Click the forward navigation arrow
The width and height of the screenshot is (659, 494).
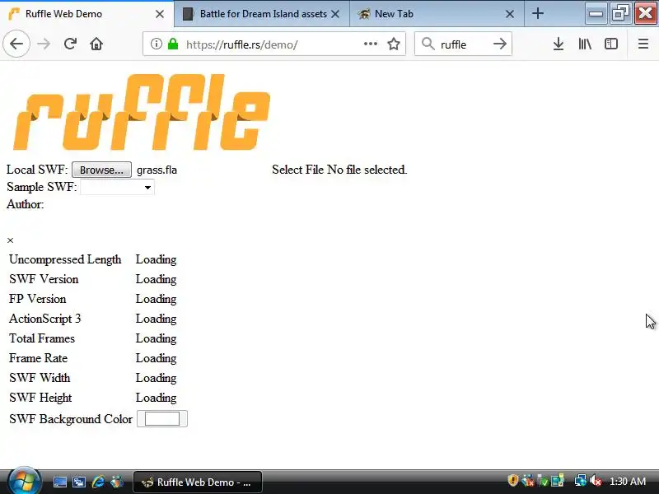point(44,44)
